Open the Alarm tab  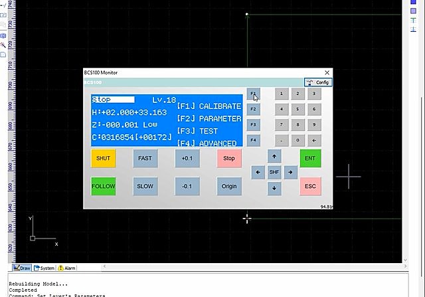click(x=66, y=268)
